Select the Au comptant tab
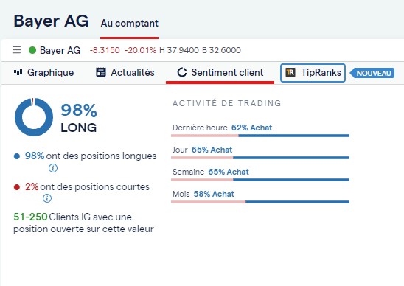This screenshot has width=404, height=286. tap(129, 24)
